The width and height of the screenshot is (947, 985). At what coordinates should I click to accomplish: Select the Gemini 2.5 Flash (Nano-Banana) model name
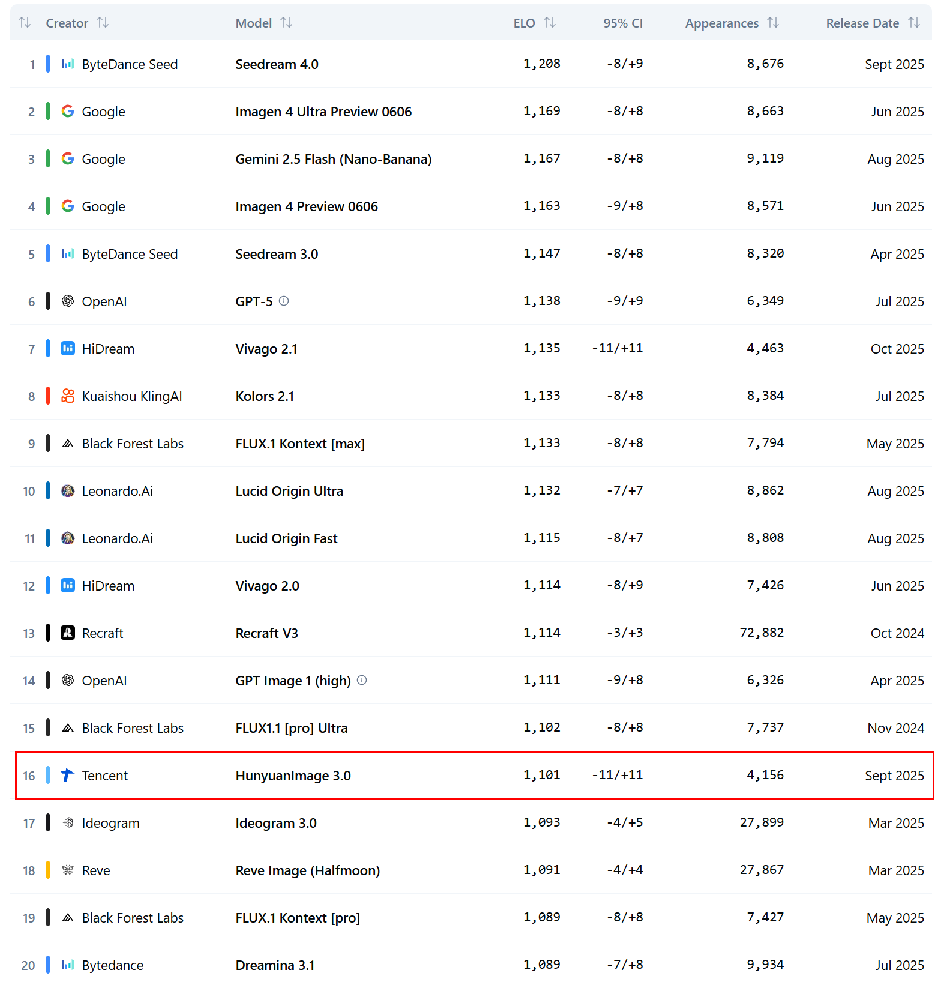click(334, 159)
